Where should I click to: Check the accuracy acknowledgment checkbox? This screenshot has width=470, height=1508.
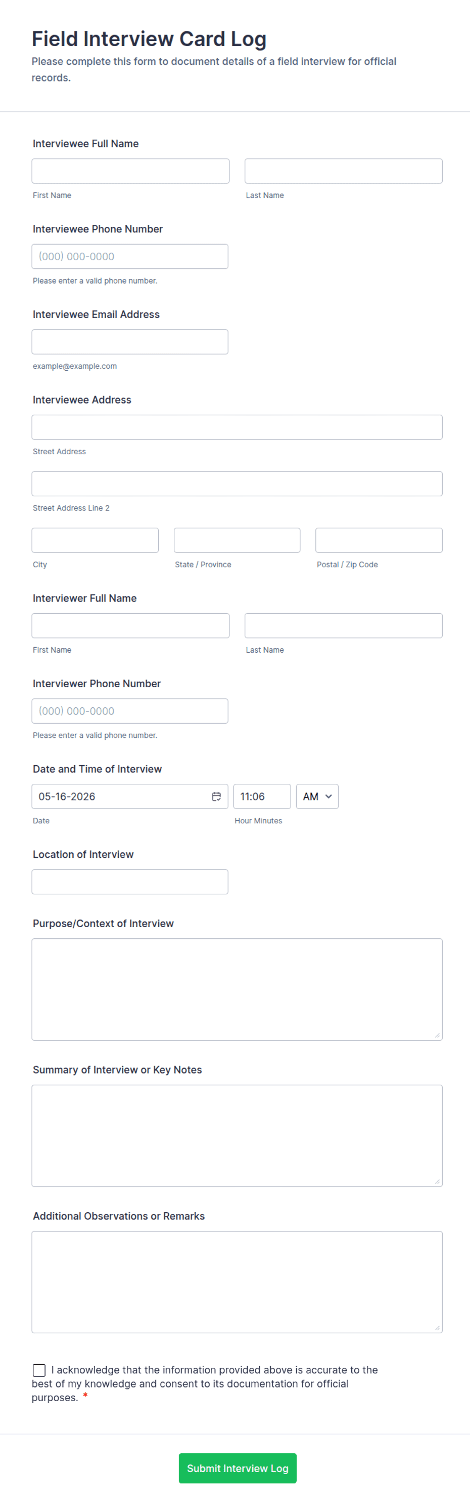click(x=39, y=1370)
